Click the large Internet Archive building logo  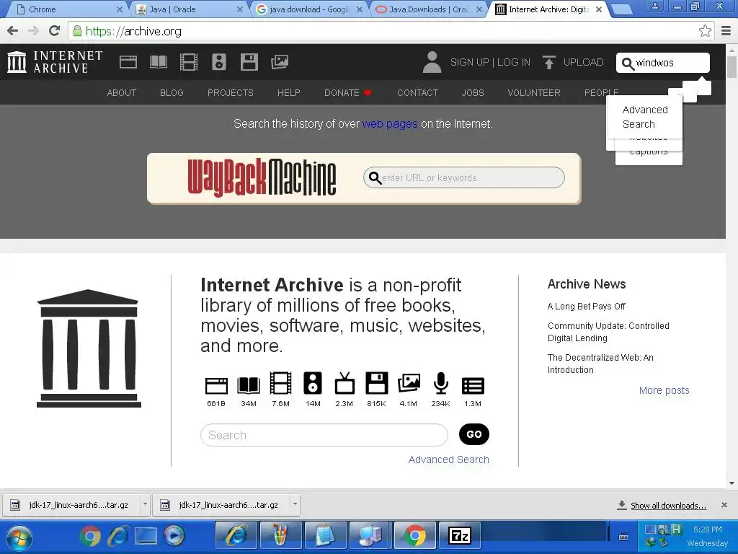click(x=89, y=348)
